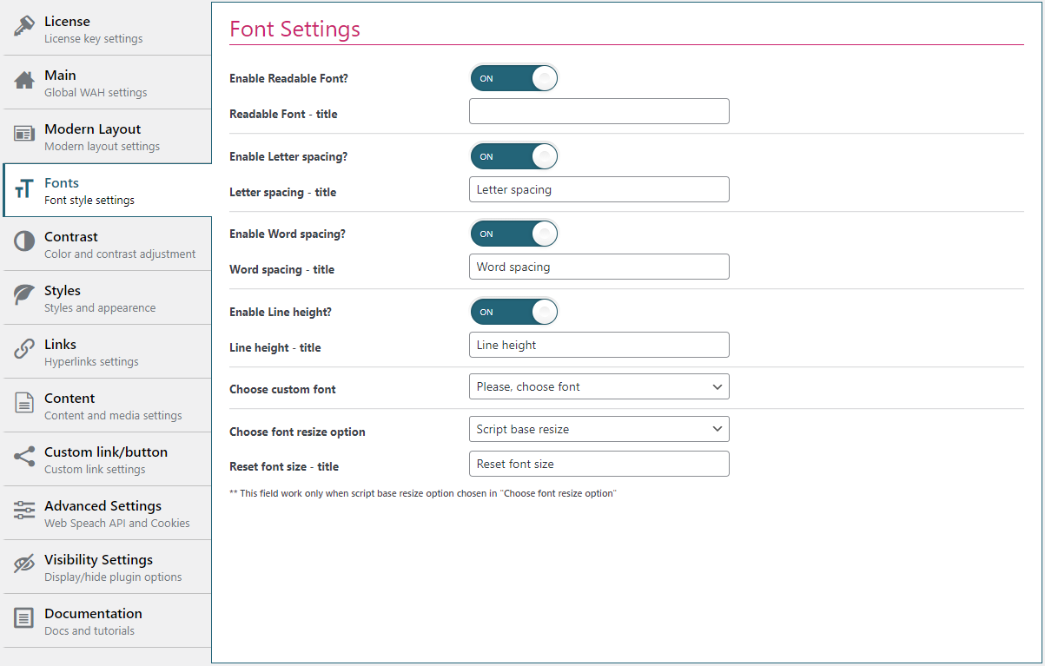Open Visibility Settings tab
Viewport: 1045px width, 666px height.
pyautogui.click(x=107, y=567)
